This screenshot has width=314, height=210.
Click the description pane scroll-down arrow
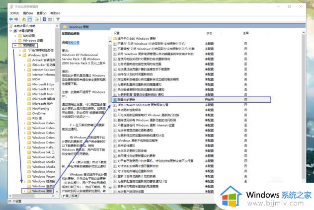click(x=110, y=188)
